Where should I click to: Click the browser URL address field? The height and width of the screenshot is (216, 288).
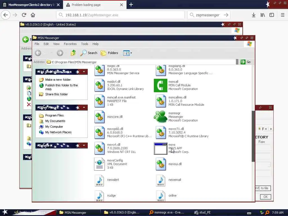[x=120, y=15]
